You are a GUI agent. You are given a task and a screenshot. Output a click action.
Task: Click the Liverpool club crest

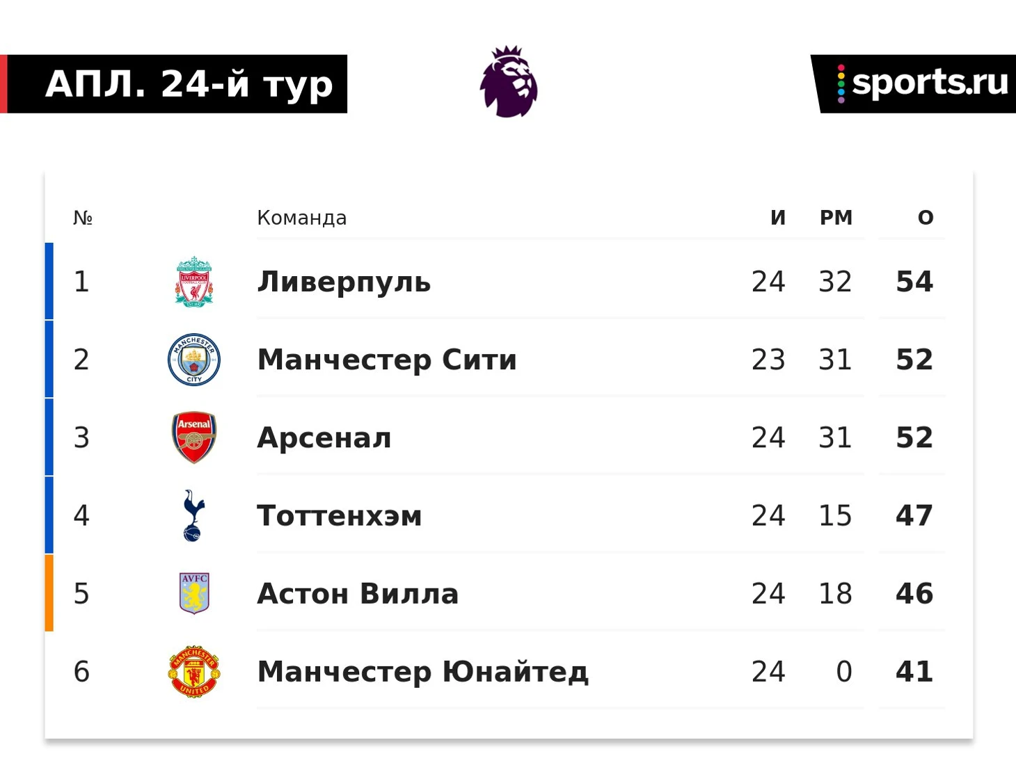tap(194, 282)
